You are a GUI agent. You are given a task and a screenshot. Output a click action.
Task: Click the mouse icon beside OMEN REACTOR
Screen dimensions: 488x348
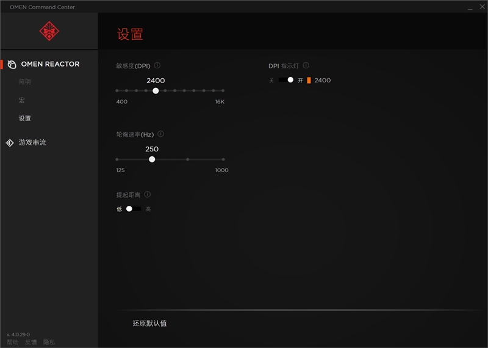pyautogui.click(x=12, y=64)
